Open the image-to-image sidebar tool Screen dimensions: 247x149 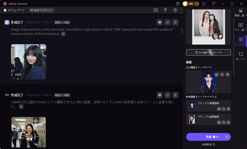coord(241,13)
